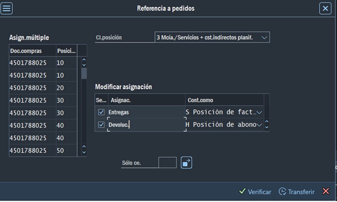Open the Cl.posición dropdown
The width and height of the screenshot is (337, 202).
pyautogui.click(x=264, y=37)
